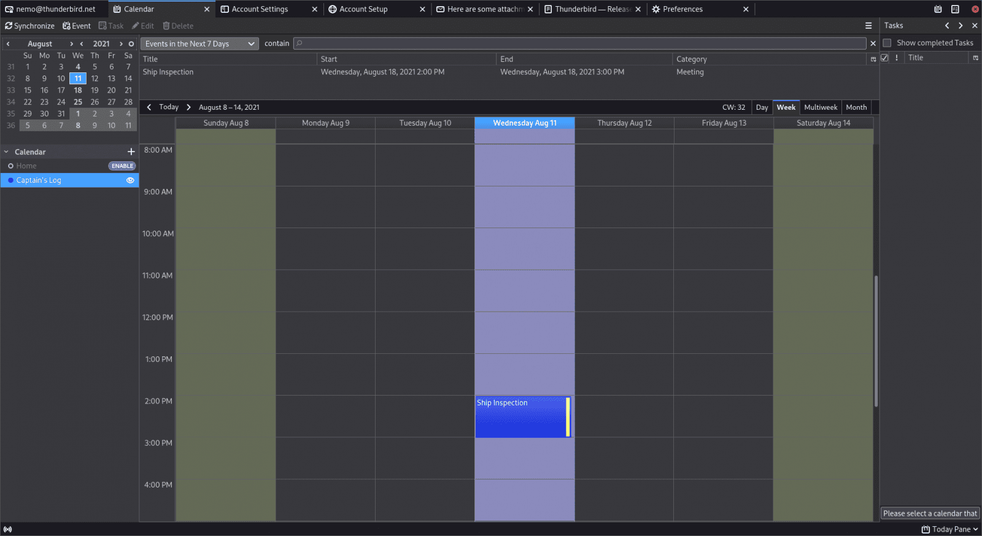The width and height of the screenshot is (982, 536).
Task: Toggle Captain's Log visibility eye icon
Action: (130, 180)
